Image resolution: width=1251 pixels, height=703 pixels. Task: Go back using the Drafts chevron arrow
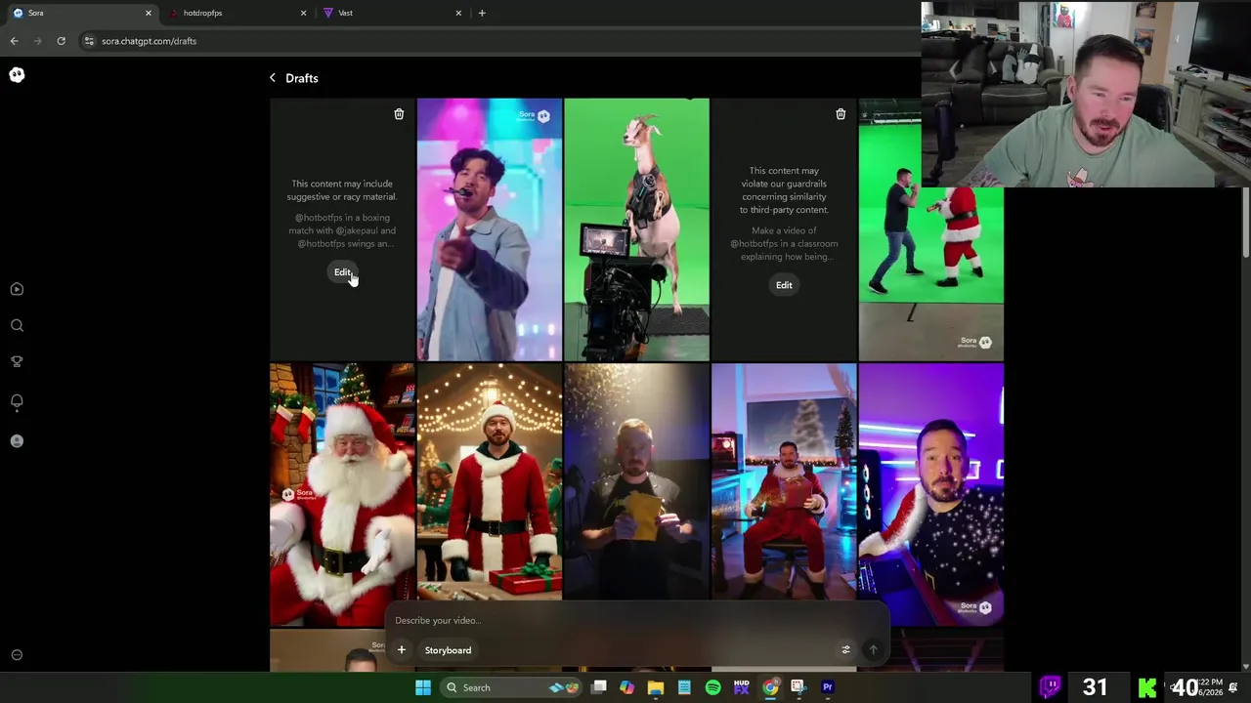273,78
